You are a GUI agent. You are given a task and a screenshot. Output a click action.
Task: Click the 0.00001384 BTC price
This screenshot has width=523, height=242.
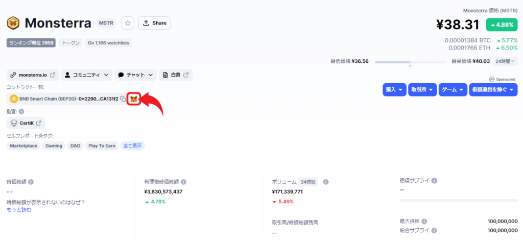(x=468, y=40)
